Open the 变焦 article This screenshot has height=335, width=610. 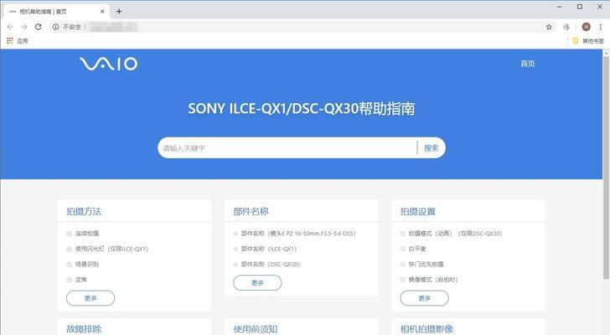point(81,280)
